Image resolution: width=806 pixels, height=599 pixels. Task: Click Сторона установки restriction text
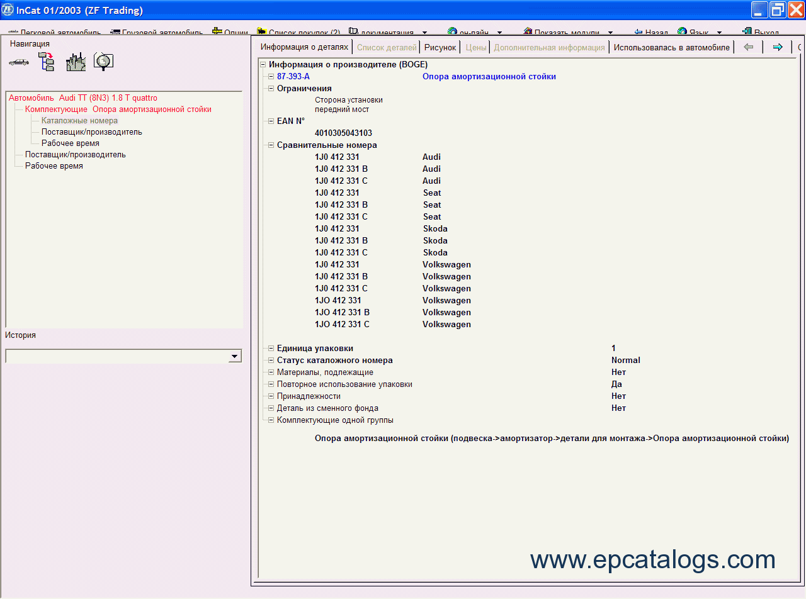click(349, 99)
